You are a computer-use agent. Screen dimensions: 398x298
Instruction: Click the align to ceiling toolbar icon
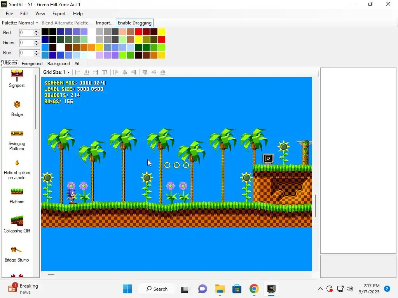pyautogui.click(x=105, y=72)
